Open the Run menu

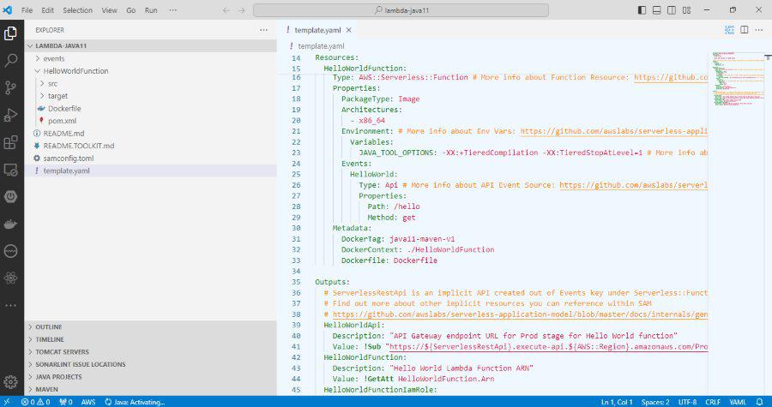[x=151, y=10]
